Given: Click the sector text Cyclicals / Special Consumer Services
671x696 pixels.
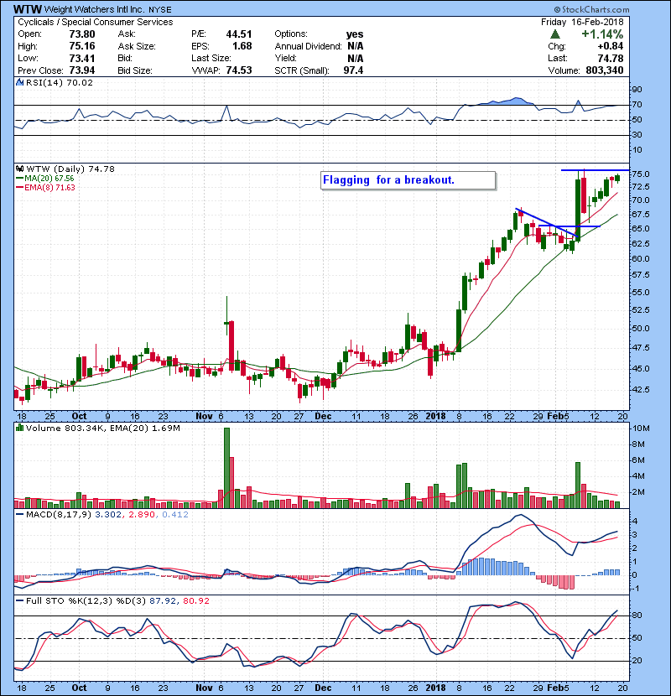Looking at the screenshot, I should click(x=96, y=22).
